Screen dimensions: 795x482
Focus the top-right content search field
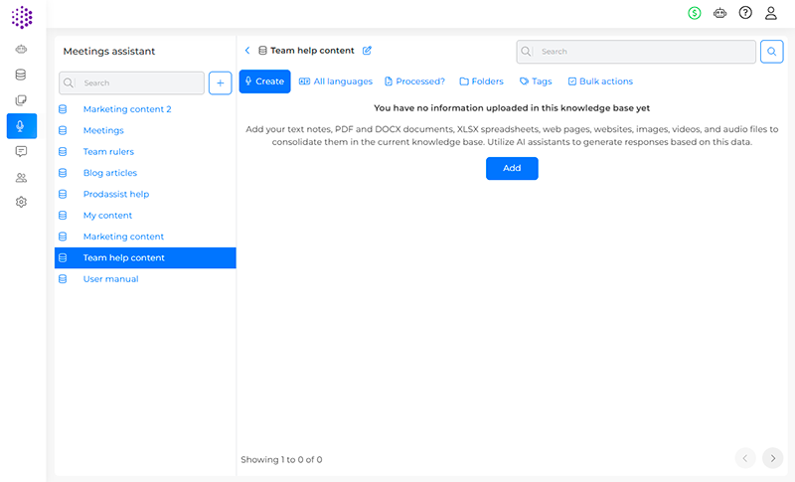pos(636,52)
